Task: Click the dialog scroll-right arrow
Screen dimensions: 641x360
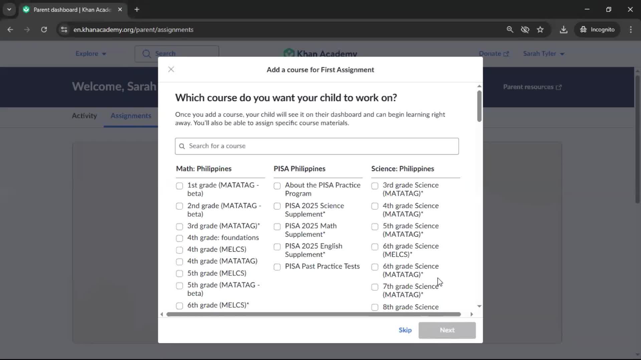Action: [472, 314]
